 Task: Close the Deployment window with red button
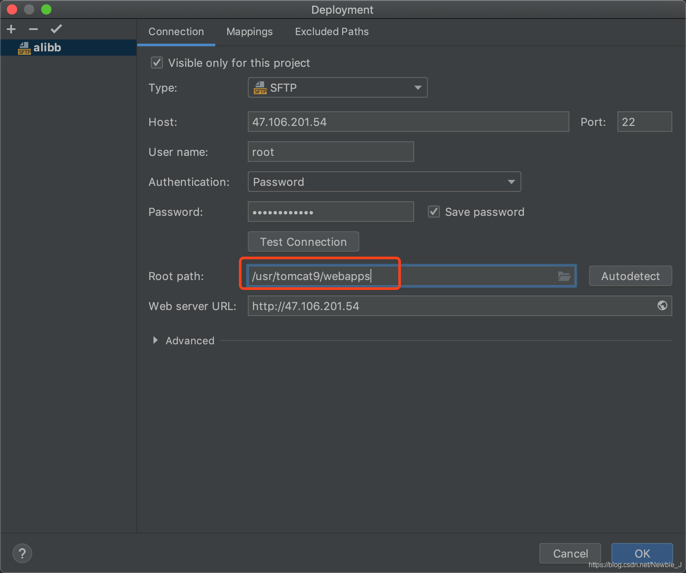click(x=12, y=9)
